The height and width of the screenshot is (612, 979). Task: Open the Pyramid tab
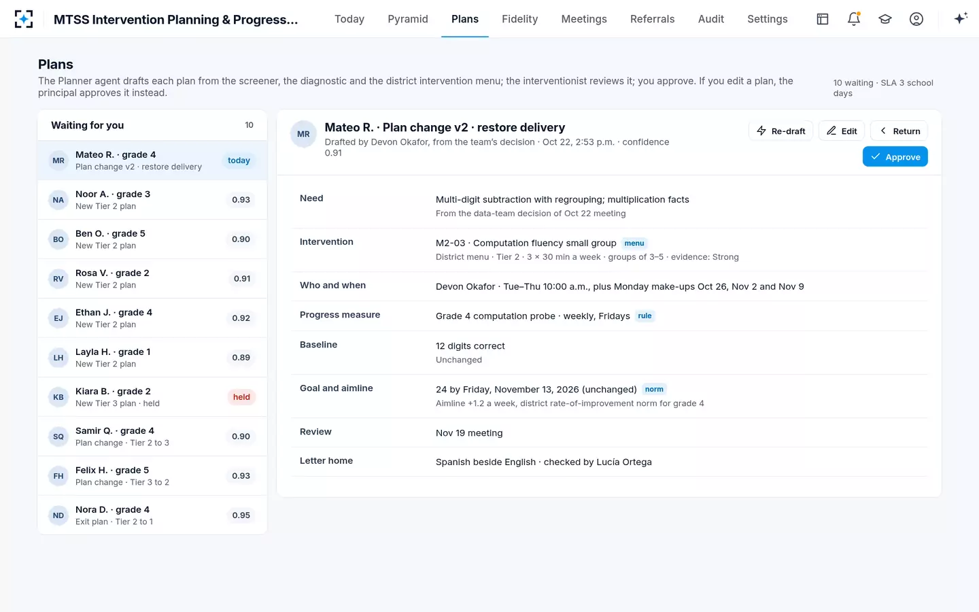[408, 19]
